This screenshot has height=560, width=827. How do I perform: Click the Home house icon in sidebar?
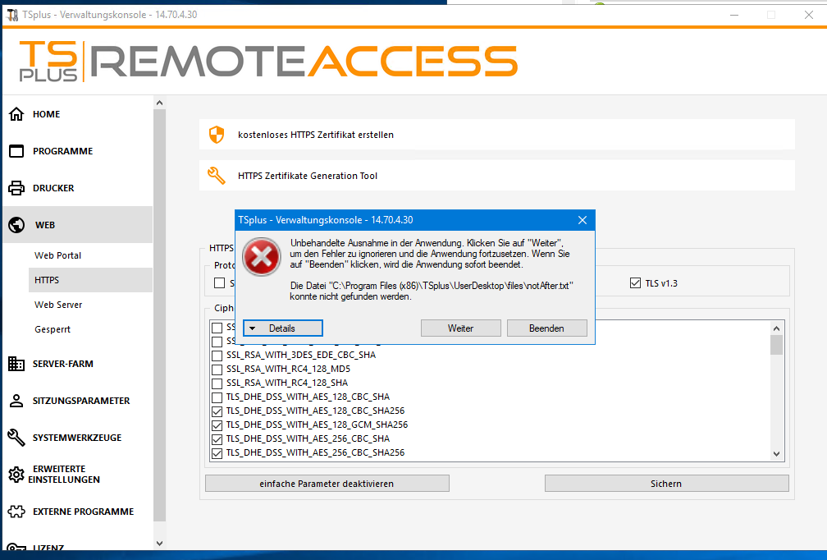tap(16, 114)
